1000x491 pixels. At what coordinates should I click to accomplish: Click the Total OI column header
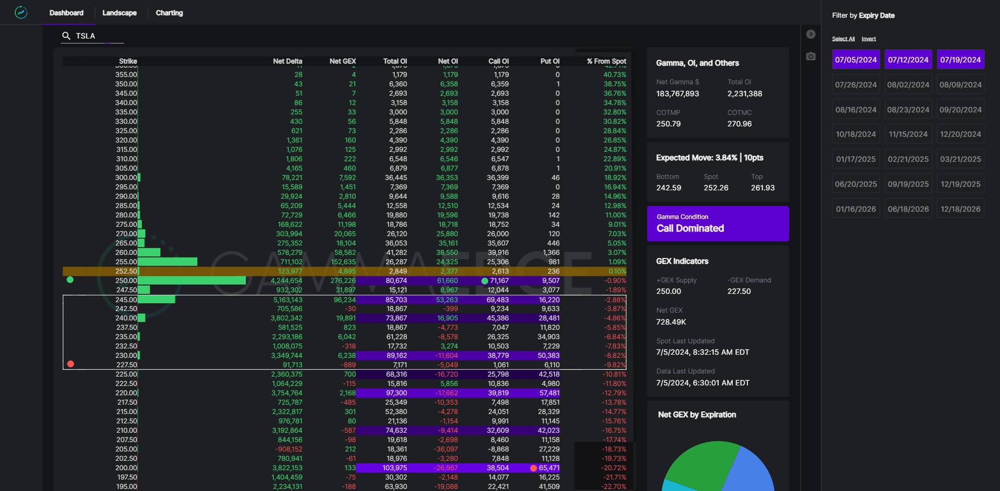pyautogui.click(x=395, y=61)
